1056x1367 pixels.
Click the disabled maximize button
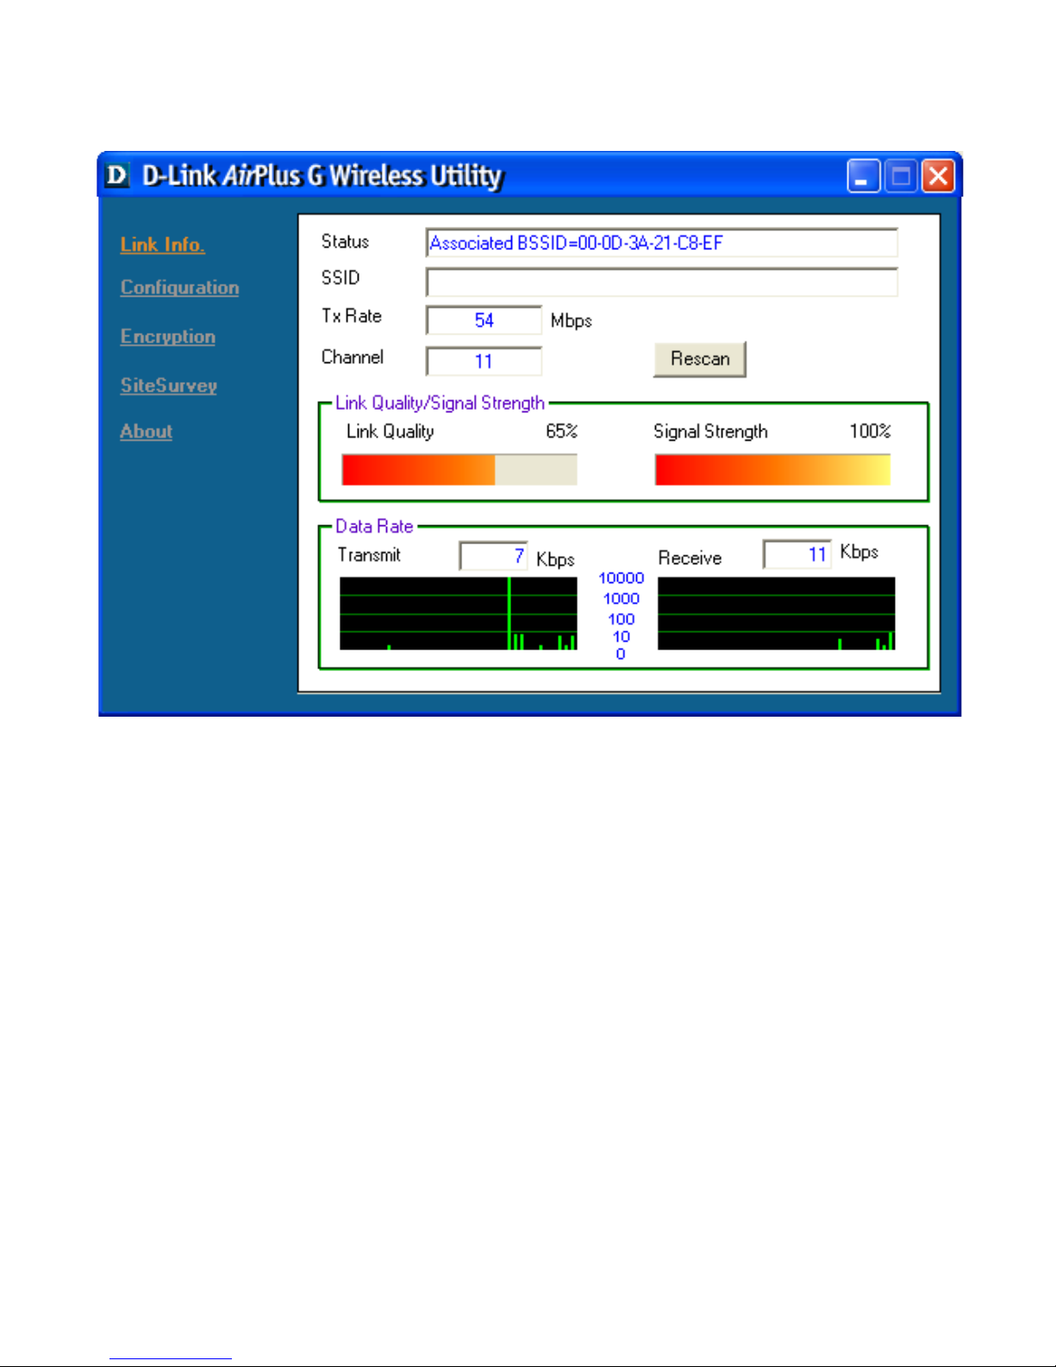(x=901, y=176)
